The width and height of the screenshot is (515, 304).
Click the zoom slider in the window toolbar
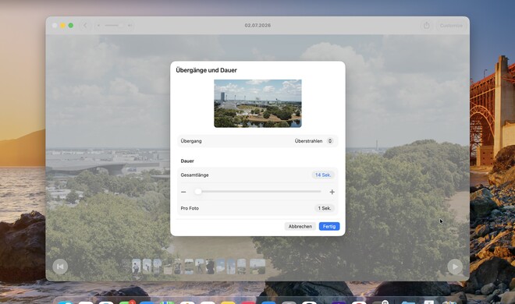[x=114, y=25]
